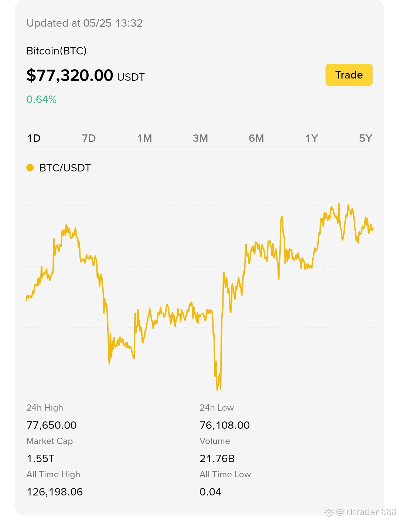Click the green 0.64% change indicator
The width and height of the screenshot is (399, 521).
[41, 99]
